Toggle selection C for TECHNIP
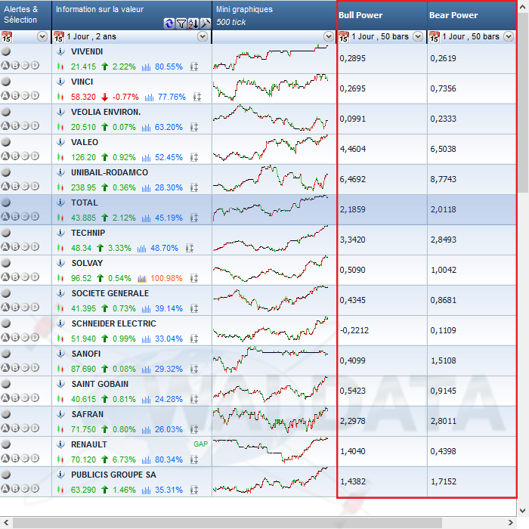 click(25, 246)
